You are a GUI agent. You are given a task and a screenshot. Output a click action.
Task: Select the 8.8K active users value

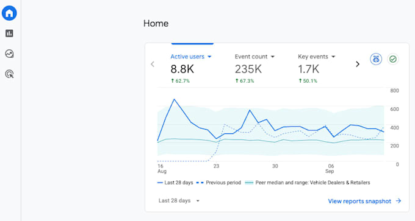(x=182, y=69)
